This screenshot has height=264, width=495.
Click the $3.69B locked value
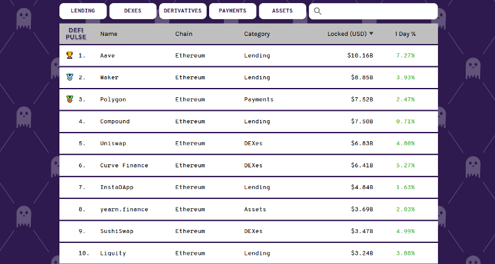click(362, 209)
